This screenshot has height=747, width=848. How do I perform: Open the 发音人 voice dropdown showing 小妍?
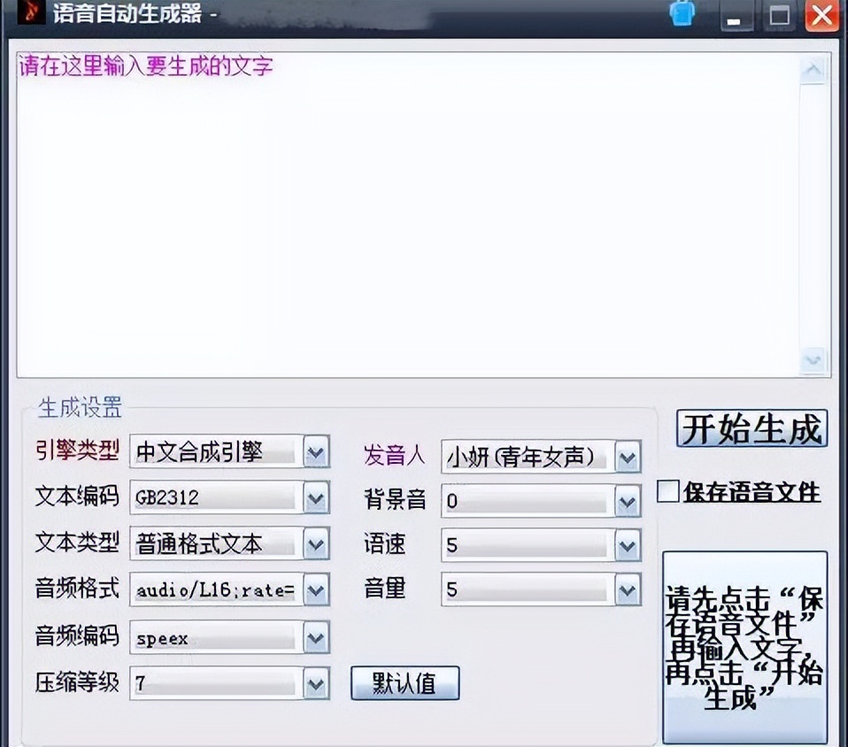(x=626, y=456)
